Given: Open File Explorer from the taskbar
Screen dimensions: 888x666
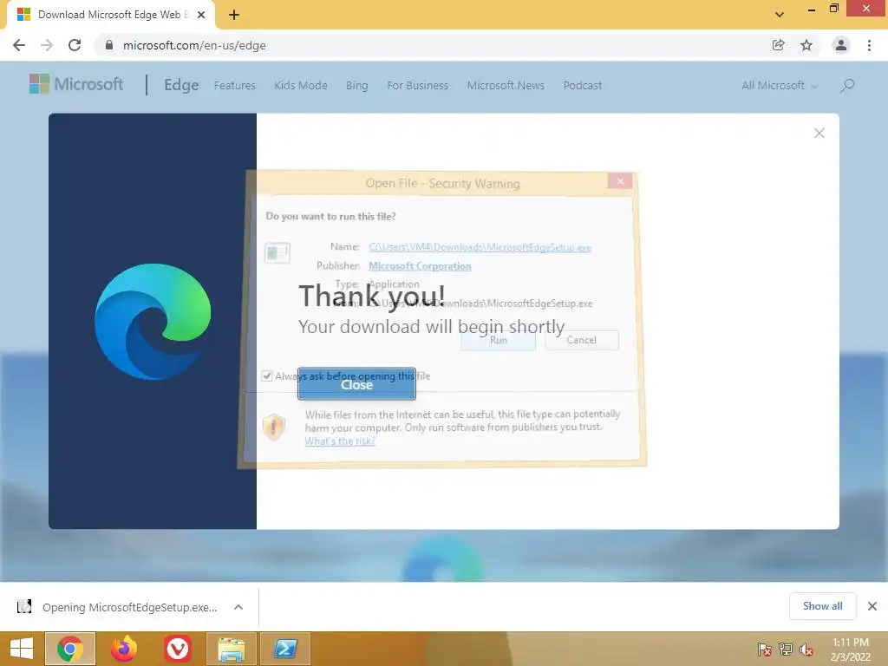Looking at the screenshot, I should click(231, 649).
